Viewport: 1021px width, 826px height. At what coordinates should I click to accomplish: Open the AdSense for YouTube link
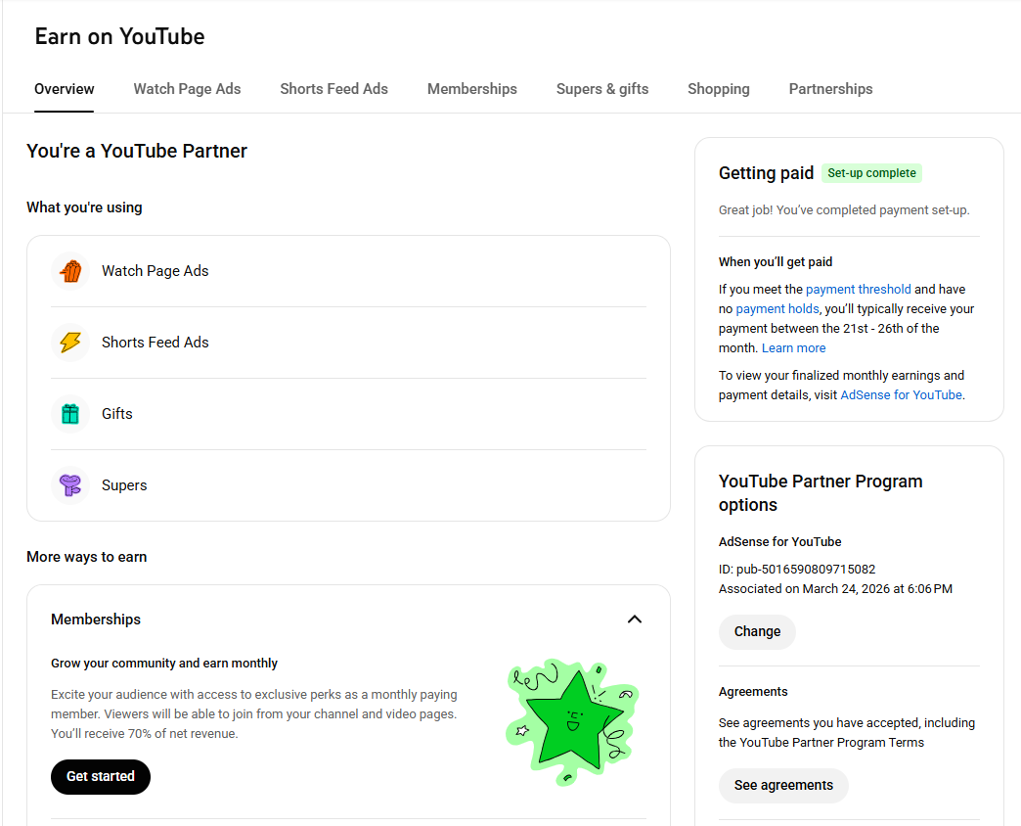point(901,394)
